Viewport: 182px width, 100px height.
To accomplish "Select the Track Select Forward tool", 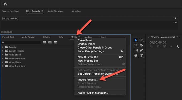I will 141,40.
